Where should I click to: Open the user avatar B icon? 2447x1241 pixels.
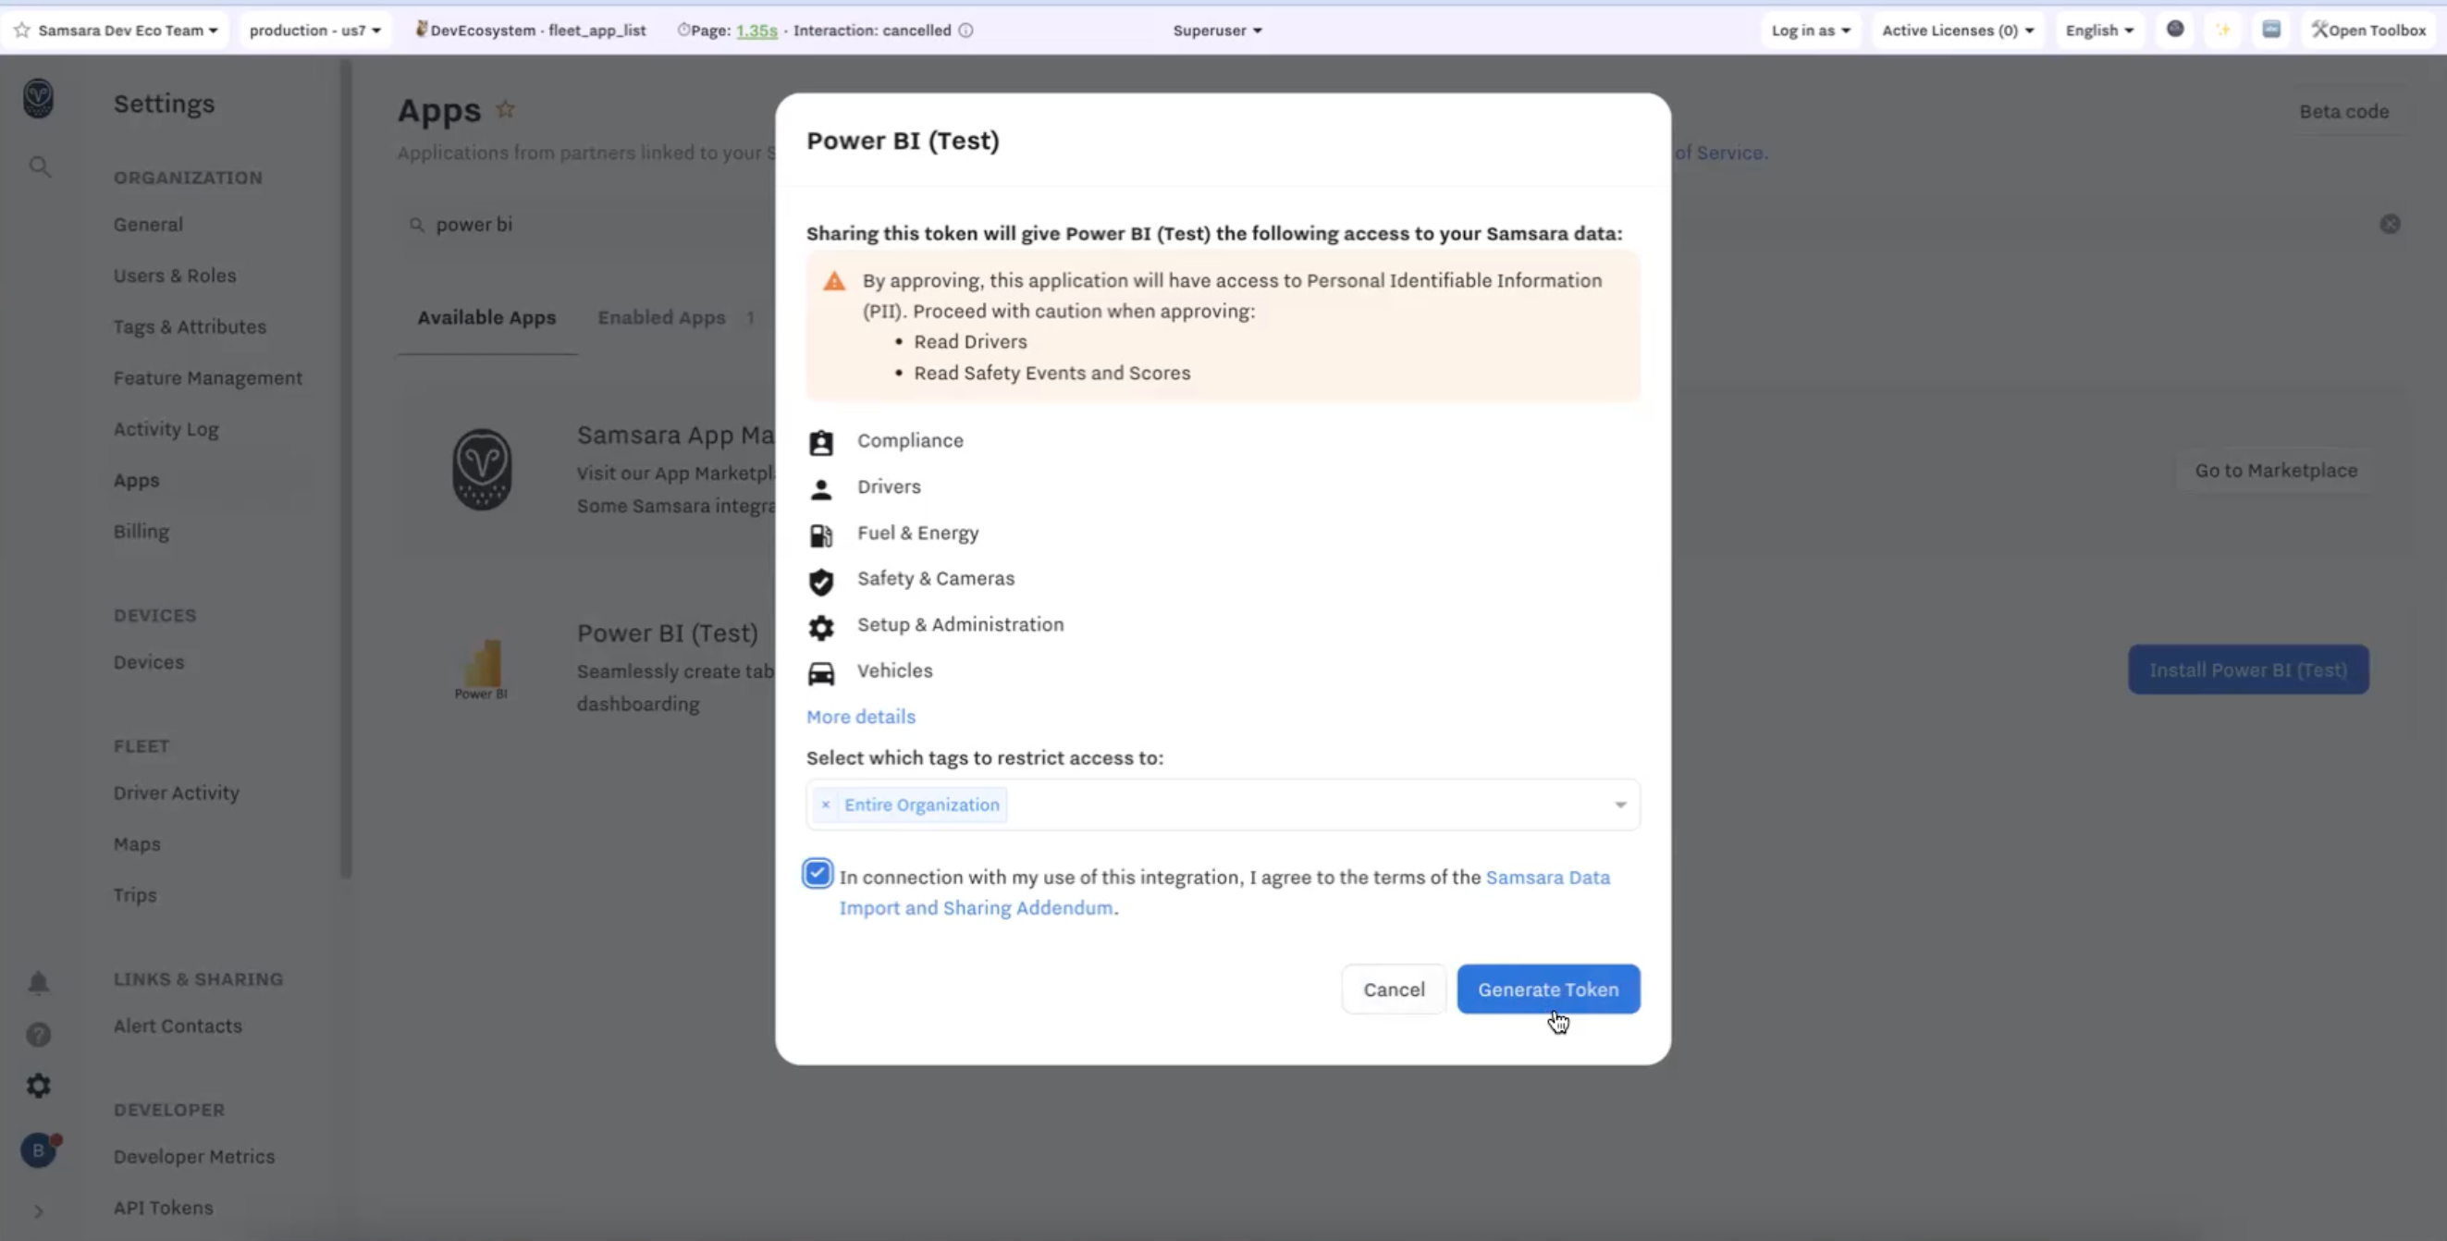(38, 1149)
